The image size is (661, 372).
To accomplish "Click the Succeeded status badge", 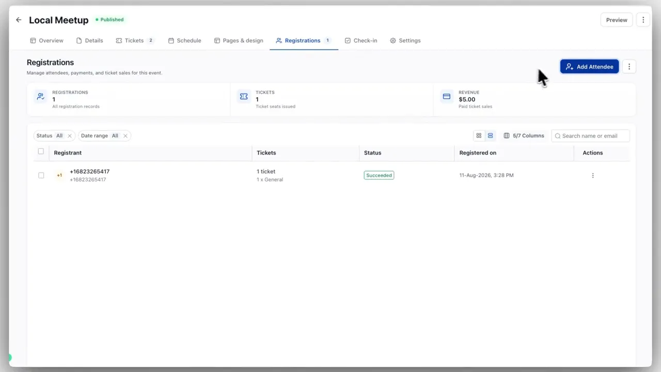I will 379,175.
